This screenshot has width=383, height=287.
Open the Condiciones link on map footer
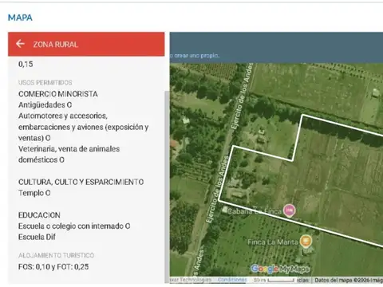click(x=232, y=280)
